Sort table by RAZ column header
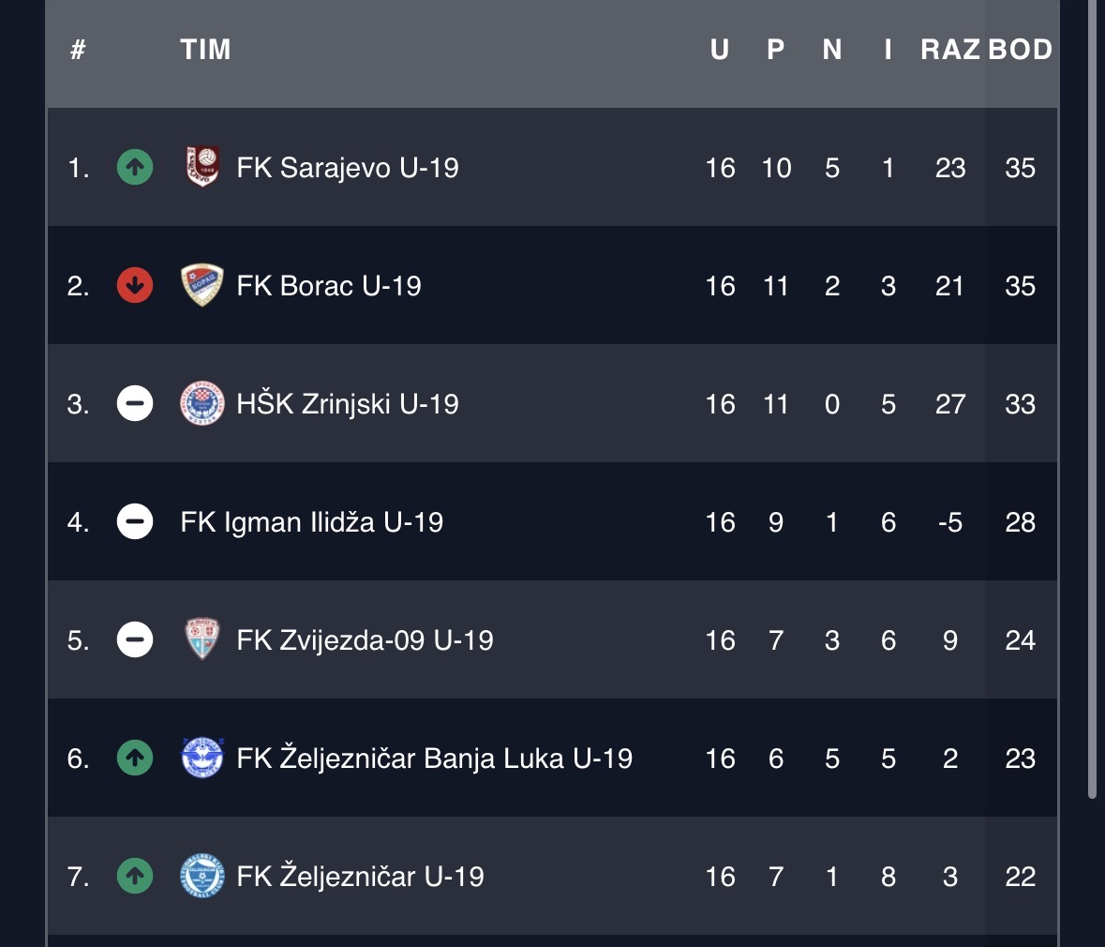 (x=949, y=50)
